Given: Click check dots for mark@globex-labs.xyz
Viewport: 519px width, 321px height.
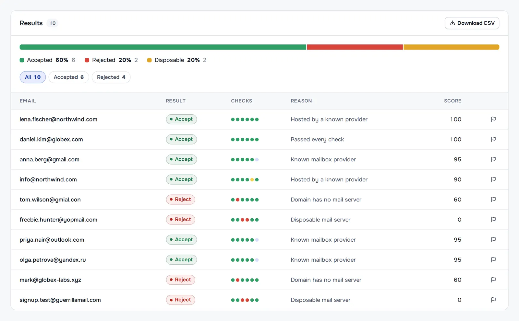Looking at the screenshot, I should (245, 280).
